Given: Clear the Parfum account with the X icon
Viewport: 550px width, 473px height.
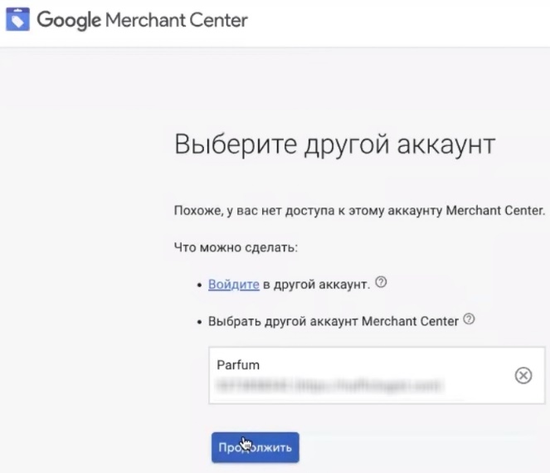Looking at the screenshot, I should tap(523, 376).
